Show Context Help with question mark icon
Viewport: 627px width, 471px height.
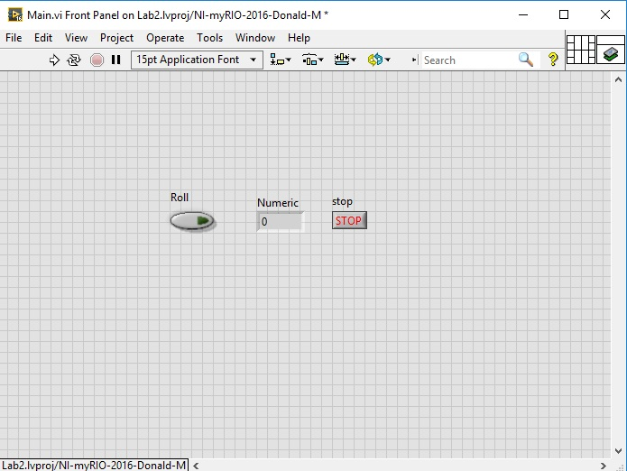pyautogui.click(x=553, y=60)
